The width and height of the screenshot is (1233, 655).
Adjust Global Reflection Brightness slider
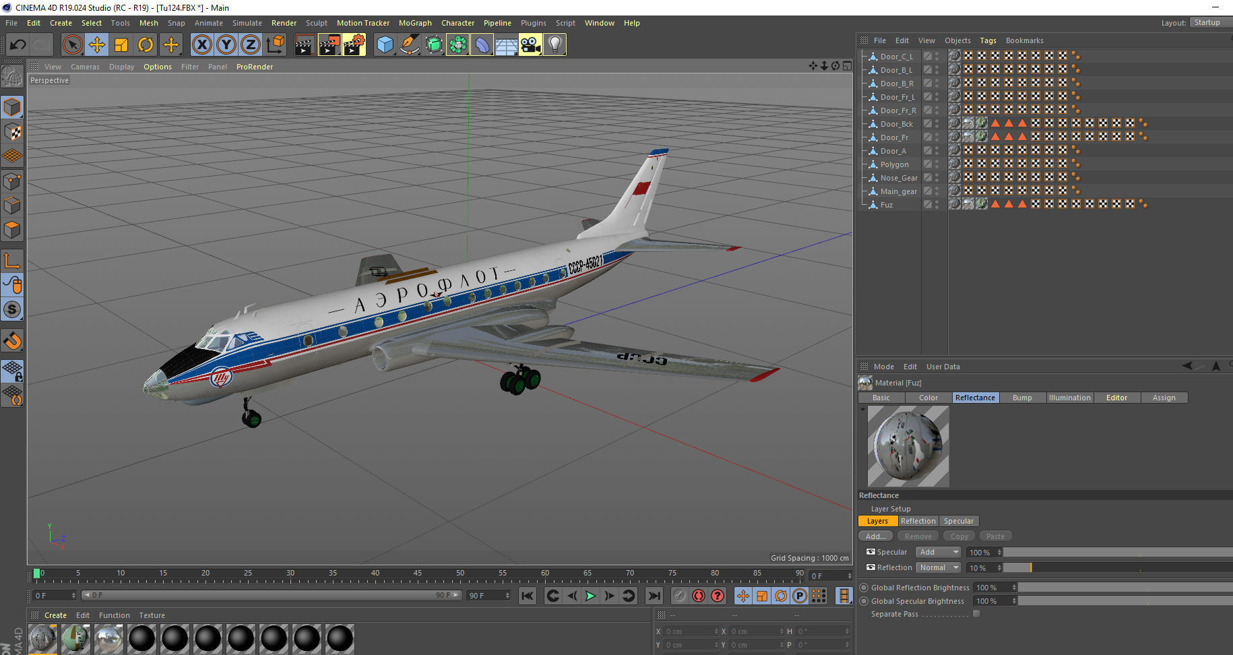tap(1126, 588)
